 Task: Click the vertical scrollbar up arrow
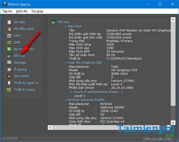tap(173, 20)
